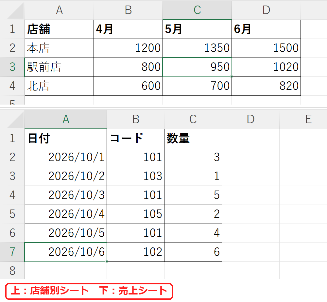Select cell with value 1350
Screen dimensions: 327x302
197,48
